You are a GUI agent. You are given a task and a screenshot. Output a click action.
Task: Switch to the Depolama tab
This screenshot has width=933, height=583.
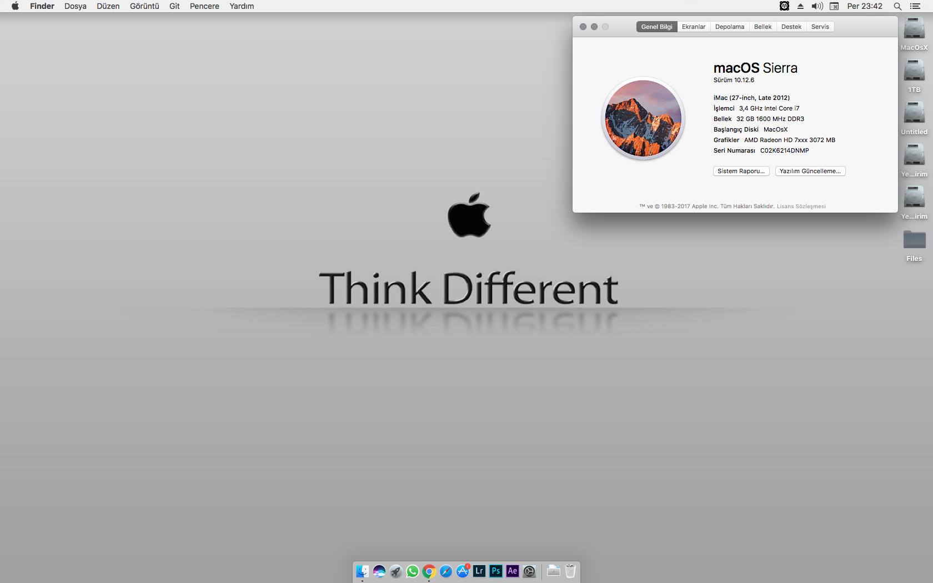tap(729, 27)
